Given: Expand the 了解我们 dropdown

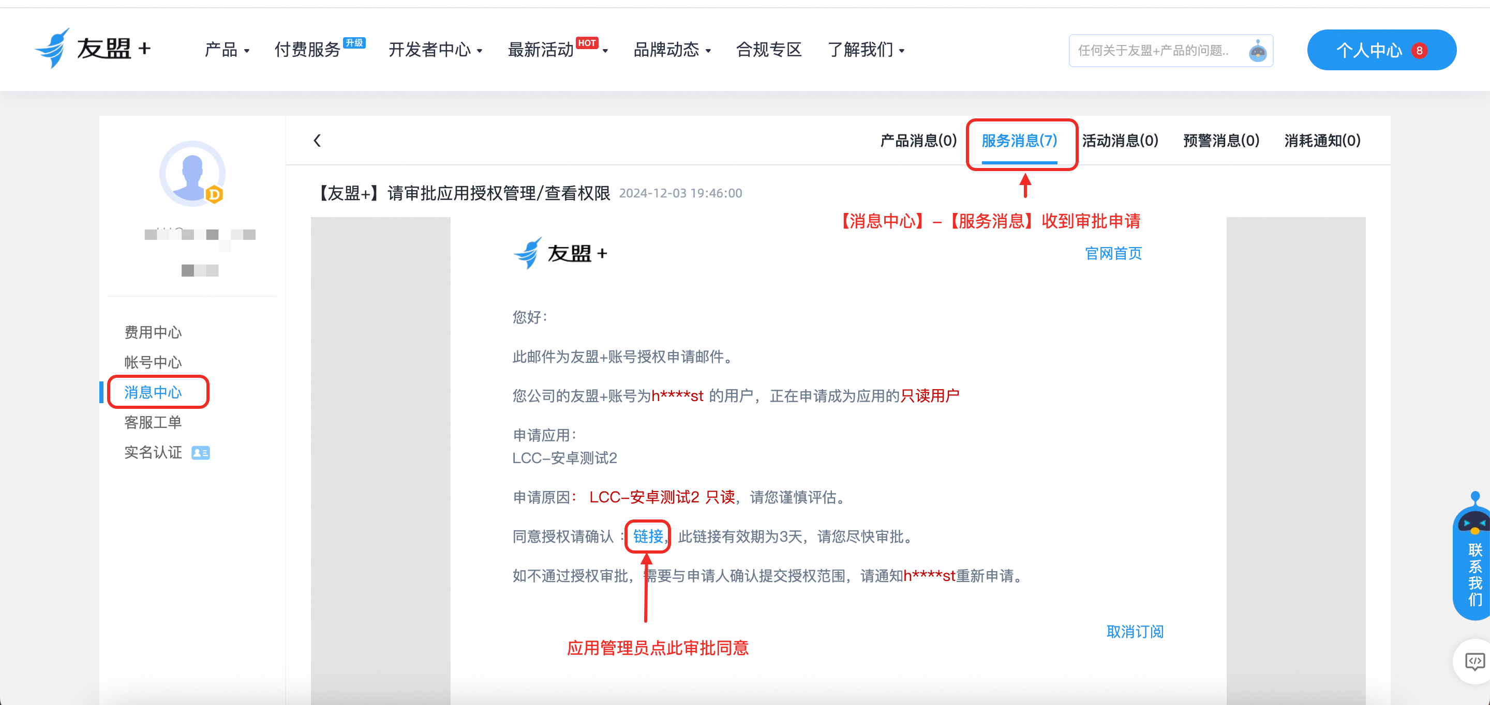Looking at the screenshot, I should (866, 50).
